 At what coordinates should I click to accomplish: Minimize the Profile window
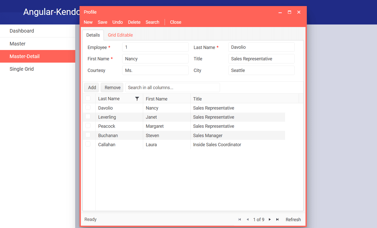[280, 12]
